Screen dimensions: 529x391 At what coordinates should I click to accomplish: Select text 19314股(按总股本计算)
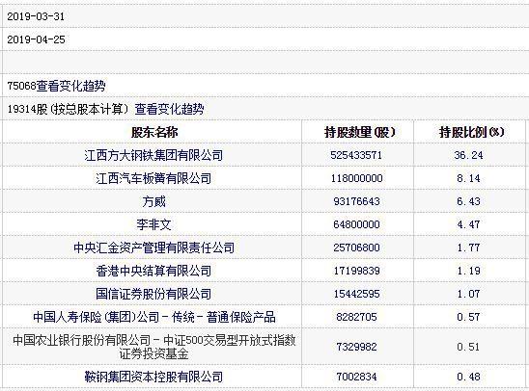pyautogui.click(x=69, y=109)
